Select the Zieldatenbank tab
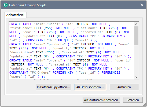The height and width of the screenshot is (107, 147). click(x=15, y=15)
